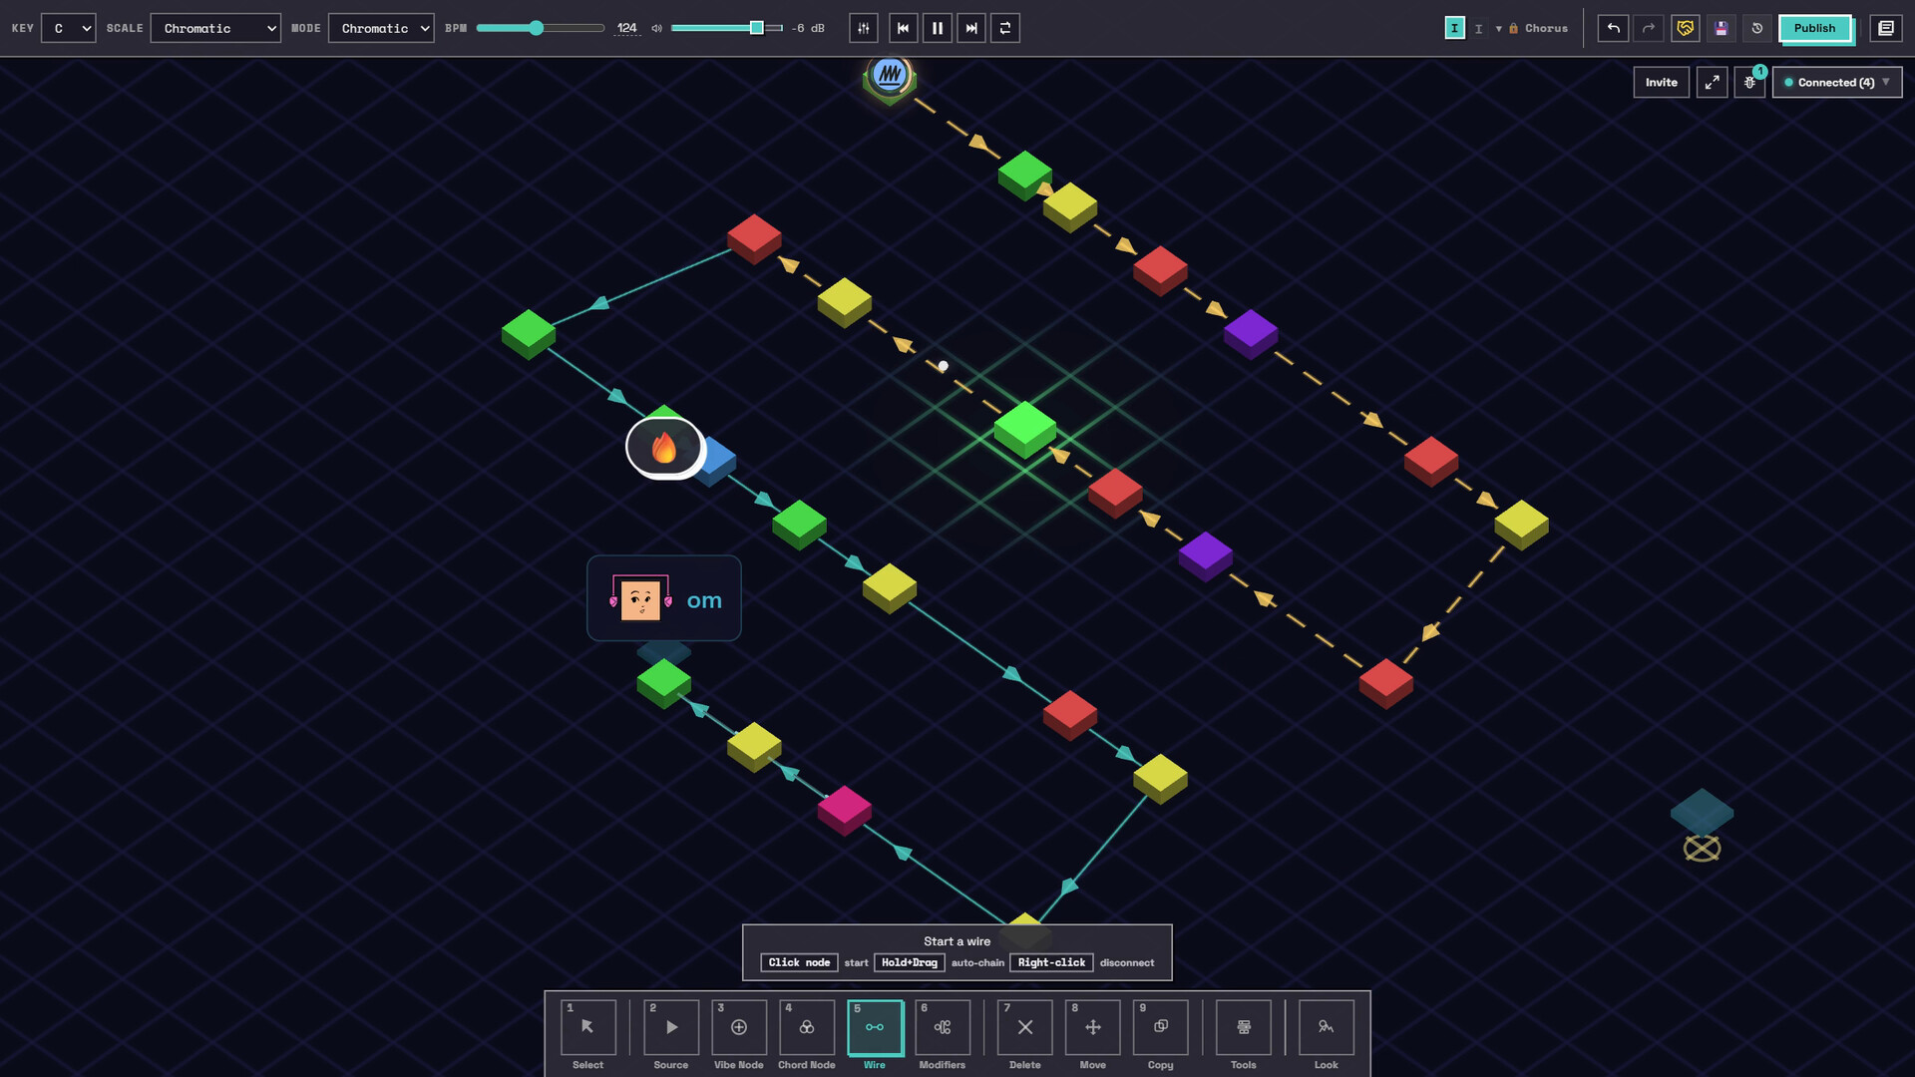Adjust the BPM slider
This screenshot has height=1077, width=1915.
click(x=541, y=28)
